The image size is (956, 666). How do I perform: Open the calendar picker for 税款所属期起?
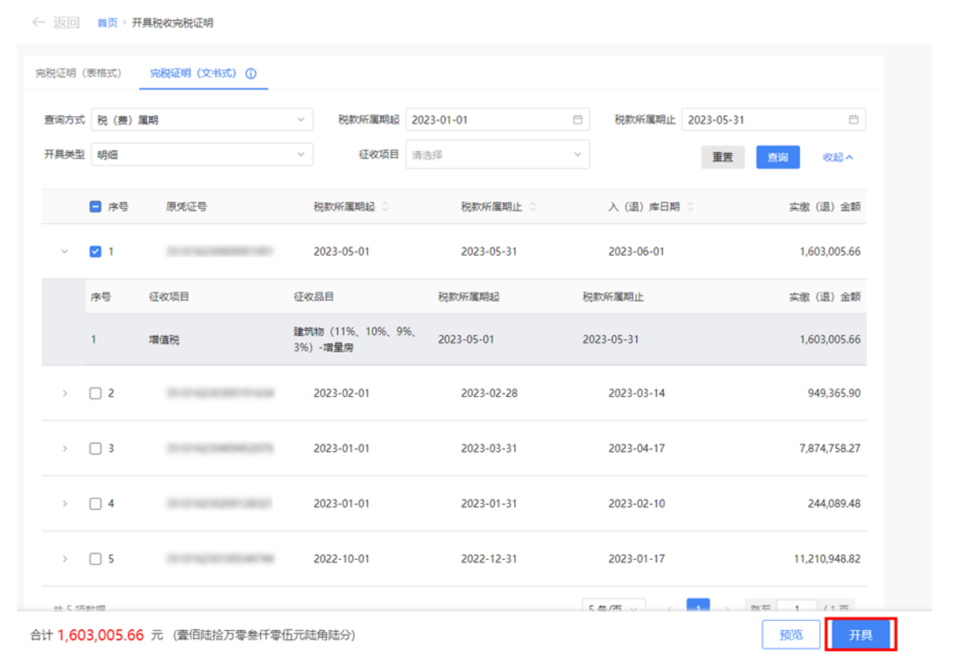pyautogui.click(x=577, y=119)
